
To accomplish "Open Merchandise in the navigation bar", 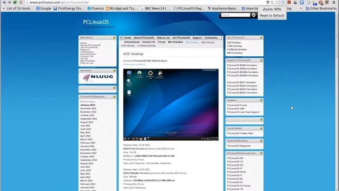I will point(175,42).
